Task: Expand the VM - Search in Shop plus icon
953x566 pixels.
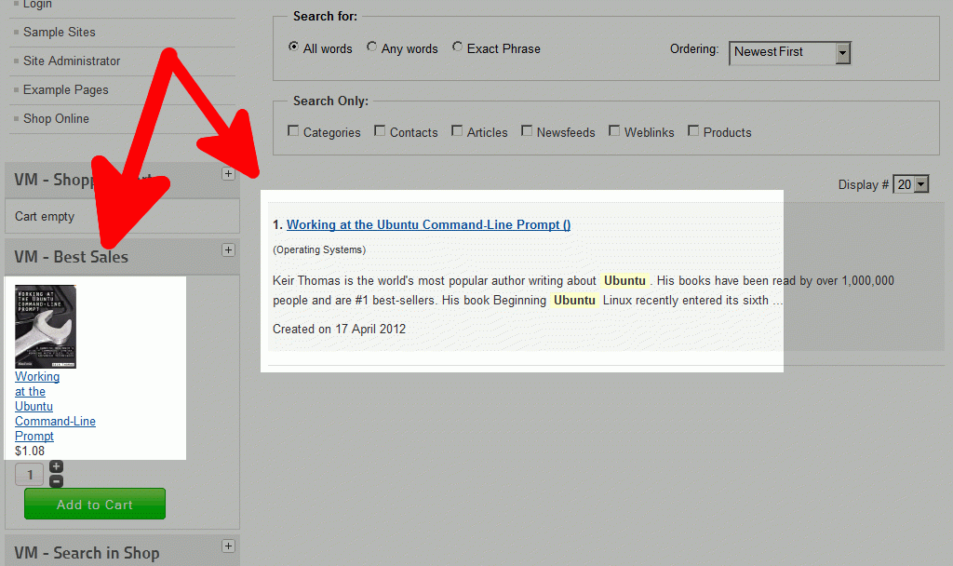Action: [x=228, y=546]
